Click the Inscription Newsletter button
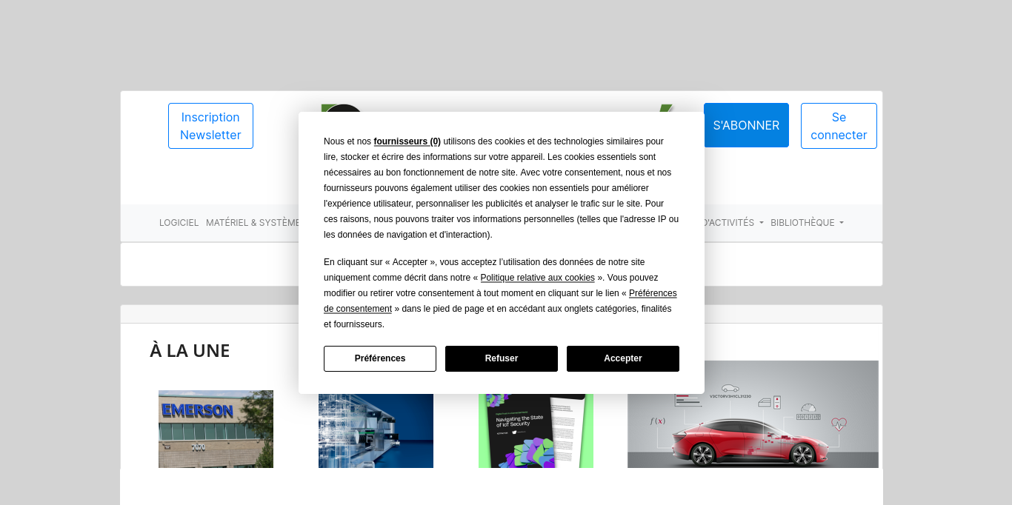Viewport: 1012px width, 505px height. tap(210, 126)
